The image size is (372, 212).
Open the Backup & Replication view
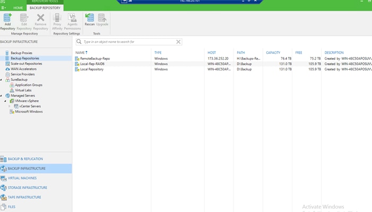pos(36,159)
